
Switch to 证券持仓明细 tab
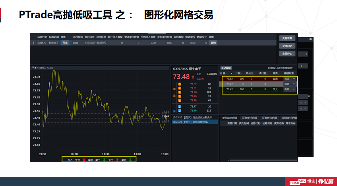[267, 118]
